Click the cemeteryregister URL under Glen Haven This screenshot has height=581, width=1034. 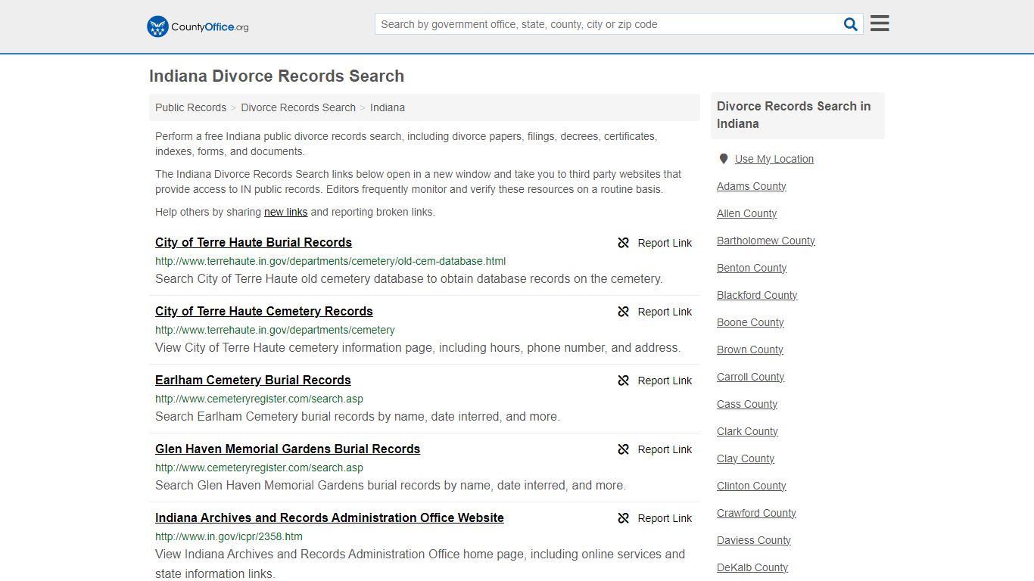click(259, 468)
